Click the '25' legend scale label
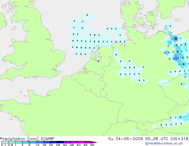The image size is (189, 146). (58, 145)
